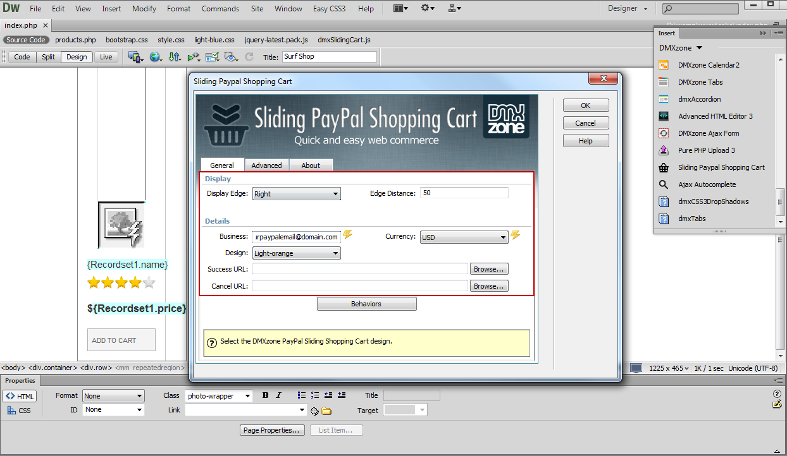Click the Page Properties button

point(273,430)
